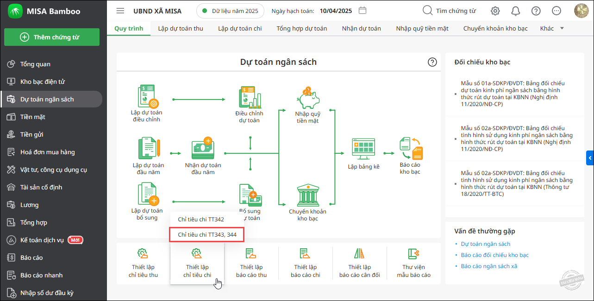This screenshot has width=594, height=301.
Task: Open Thiết lập chỉ tiêu thu
Action: (x=143, y=263)
